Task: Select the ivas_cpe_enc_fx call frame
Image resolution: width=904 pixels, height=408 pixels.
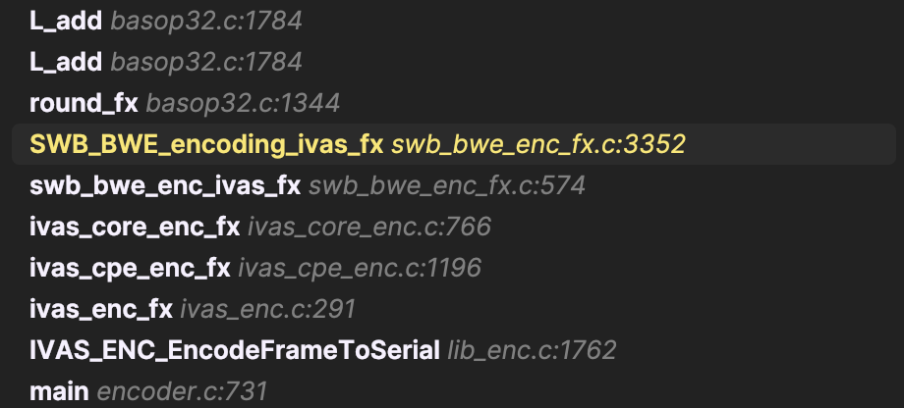Action: pos(130,268)
